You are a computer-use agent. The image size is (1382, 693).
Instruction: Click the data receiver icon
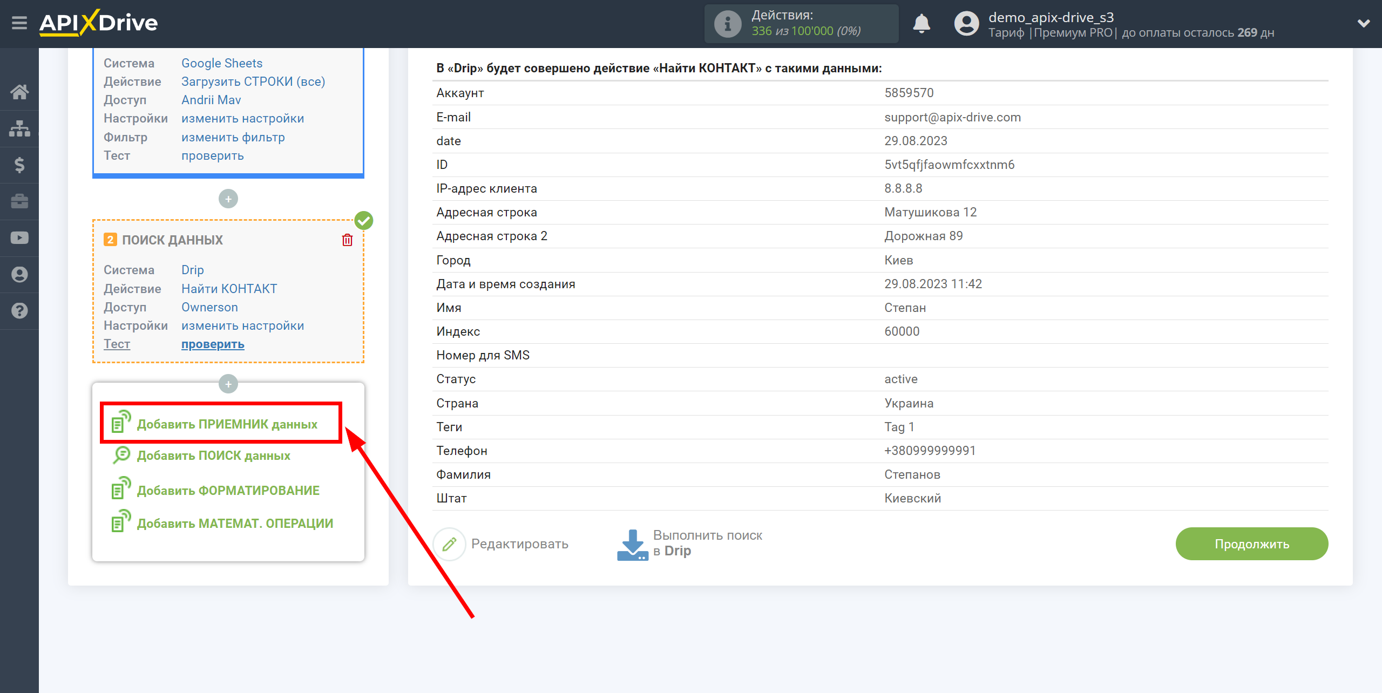pyautogui.click(x=121, y=422)
